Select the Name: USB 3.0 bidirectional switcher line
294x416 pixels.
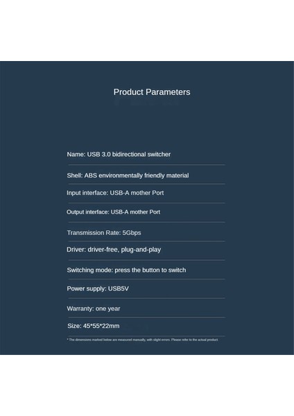point(119,154)
